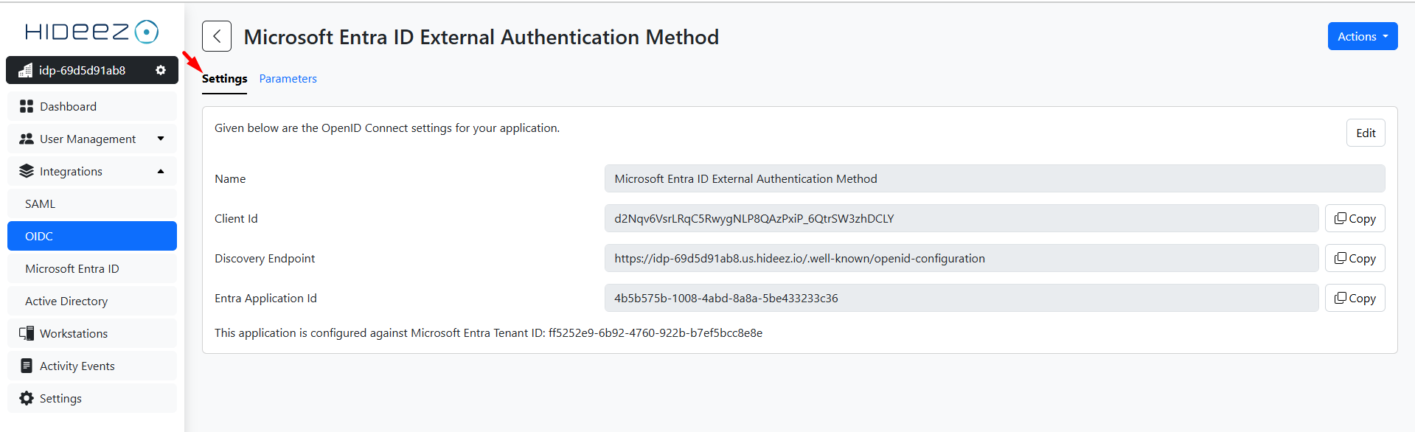This screenshot has width=1415, height=432.
Task: Open the Actions dropdown
Action: (x=1362, y=36)
